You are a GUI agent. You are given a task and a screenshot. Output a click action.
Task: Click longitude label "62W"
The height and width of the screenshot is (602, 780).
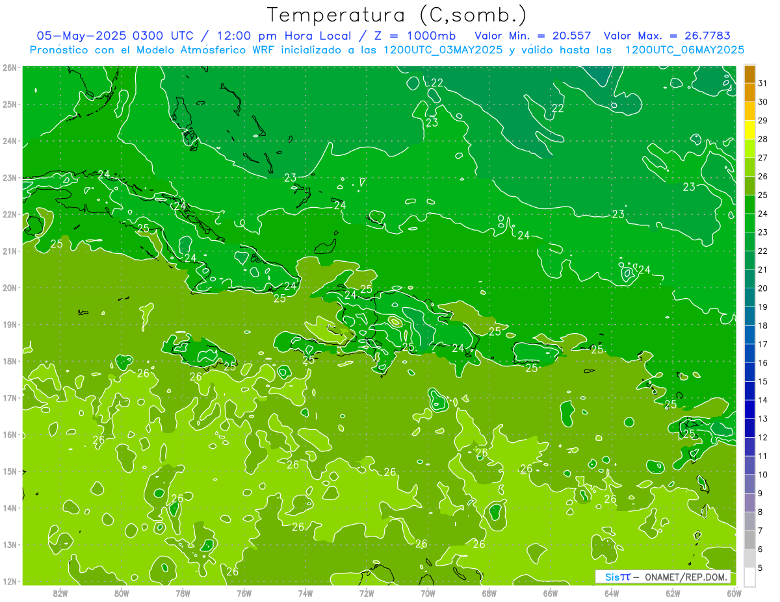(x=673, y=593)
